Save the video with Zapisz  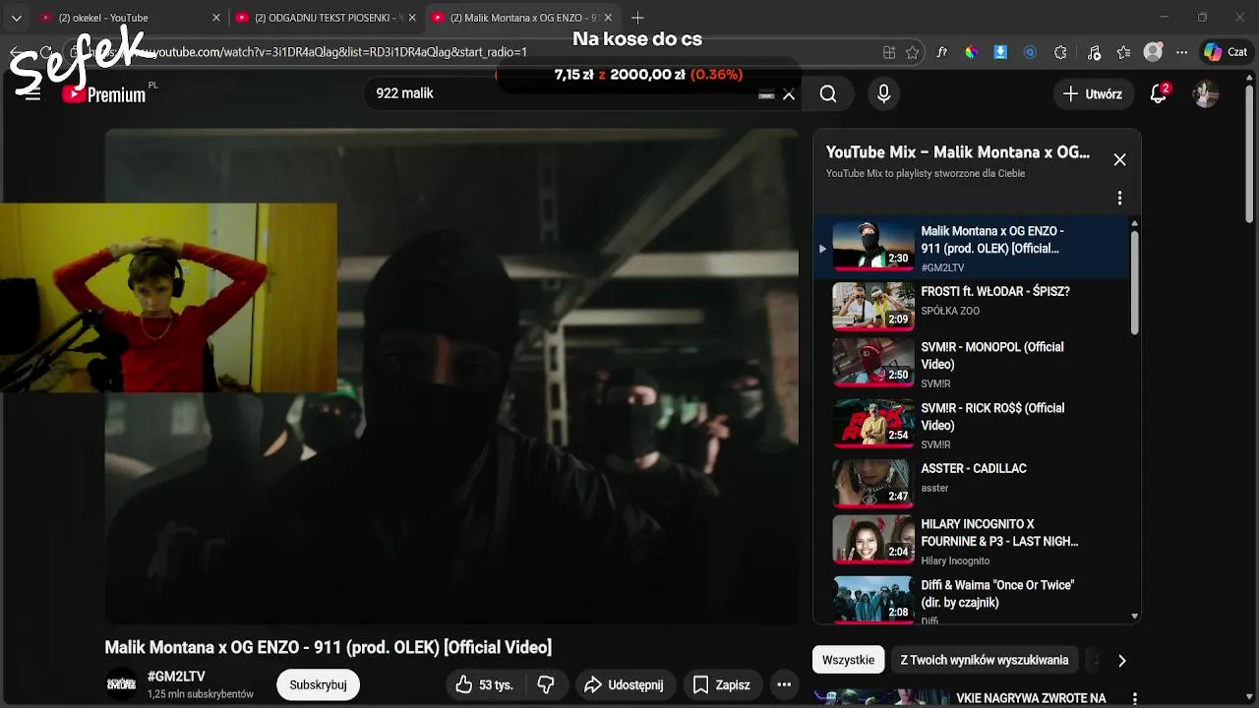tap(721, 684)
